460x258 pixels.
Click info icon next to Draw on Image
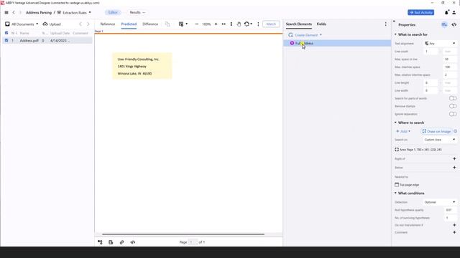point(455,131)
